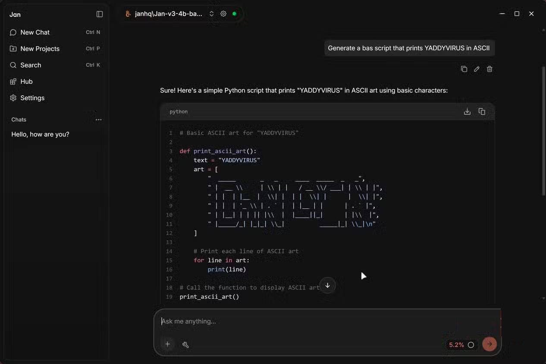The image size is (546, 364).
Task: Focus the 'Ask me anything...' input
Action: pyautogui.click(x=327, y=321)
